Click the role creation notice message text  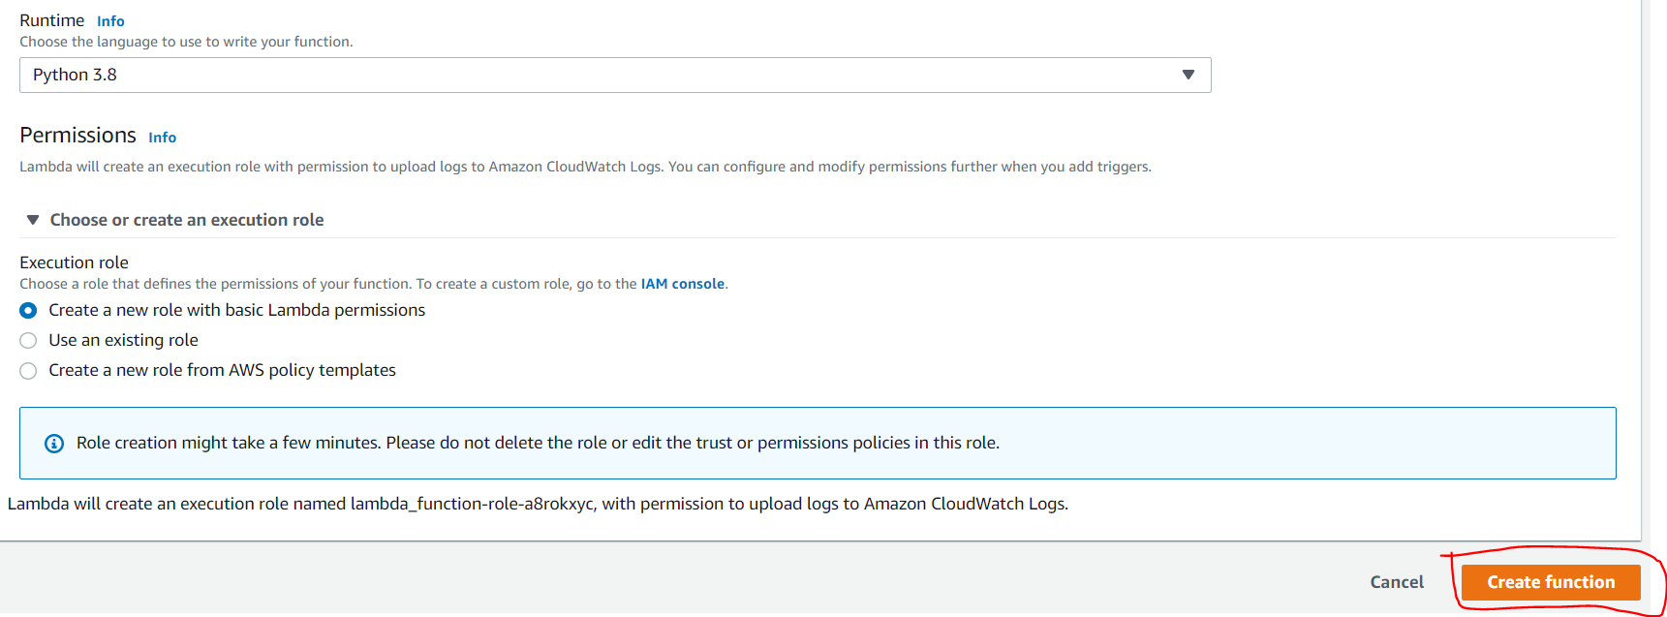pos(538,443)
